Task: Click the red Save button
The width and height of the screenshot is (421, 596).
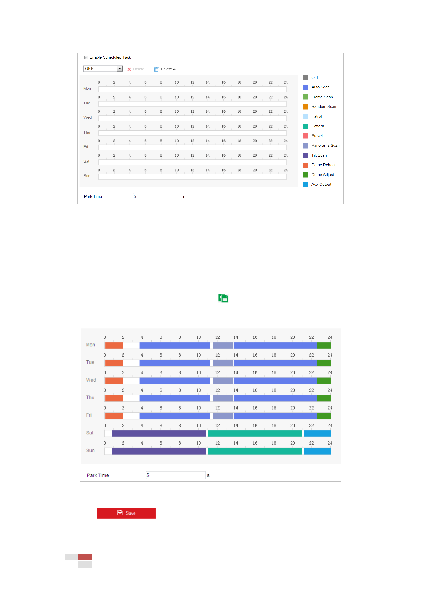Action: [126, 513]
